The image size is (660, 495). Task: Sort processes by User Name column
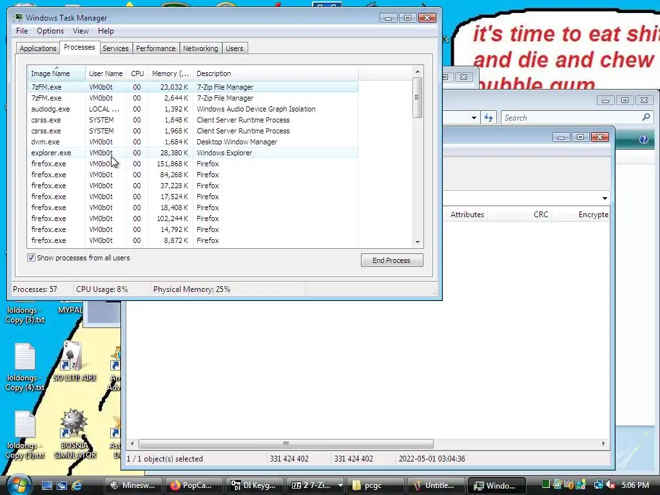click(x=106, y=73)
